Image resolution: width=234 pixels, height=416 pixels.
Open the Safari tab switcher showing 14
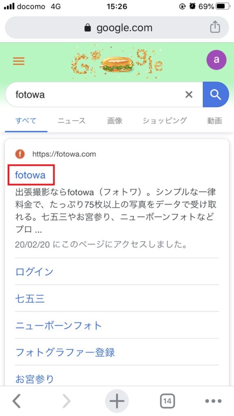(x=167, y=401)
